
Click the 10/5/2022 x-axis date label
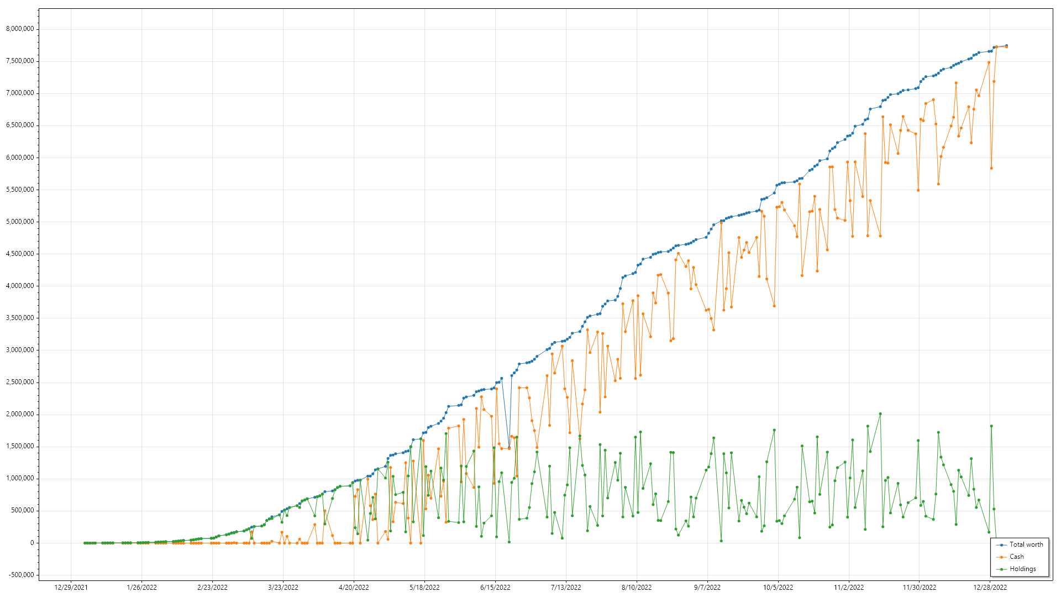778,588
